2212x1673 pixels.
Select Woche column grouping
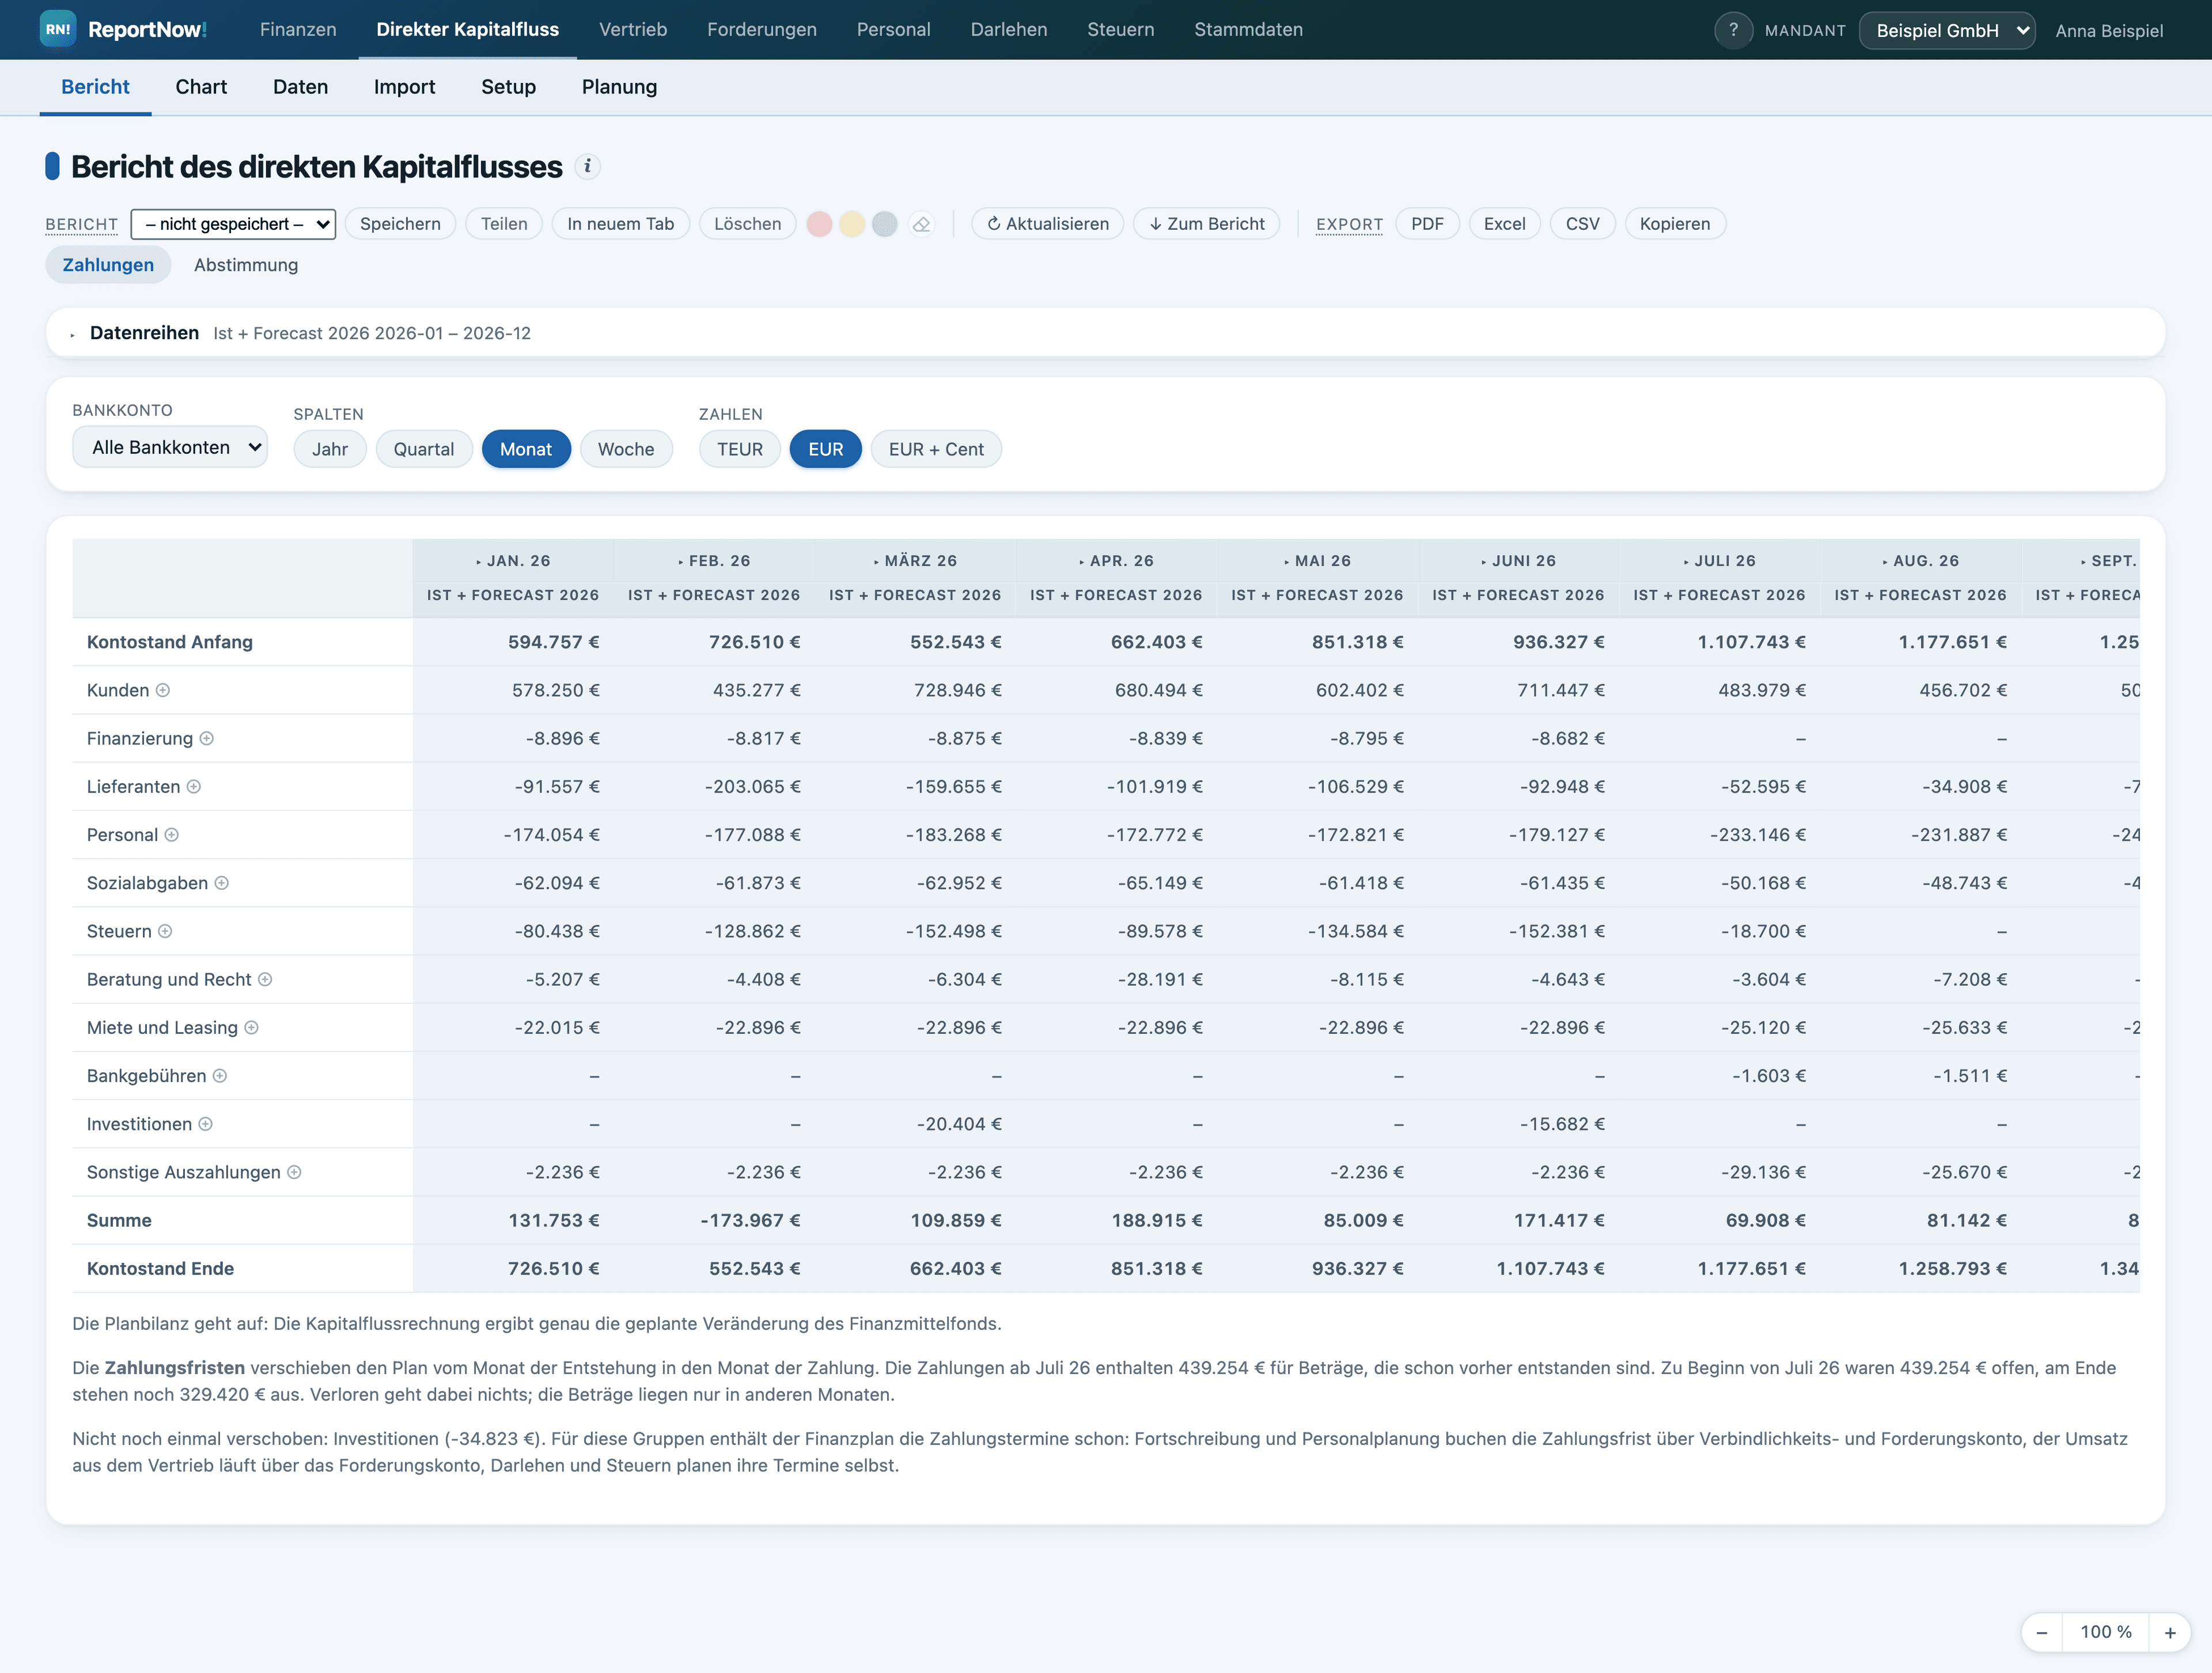pos(626,449)
